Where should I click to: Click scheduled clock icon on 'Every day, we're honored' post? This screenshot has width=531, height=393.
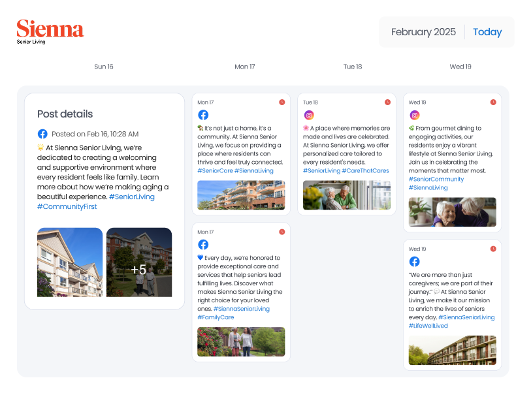click(282, 232)
